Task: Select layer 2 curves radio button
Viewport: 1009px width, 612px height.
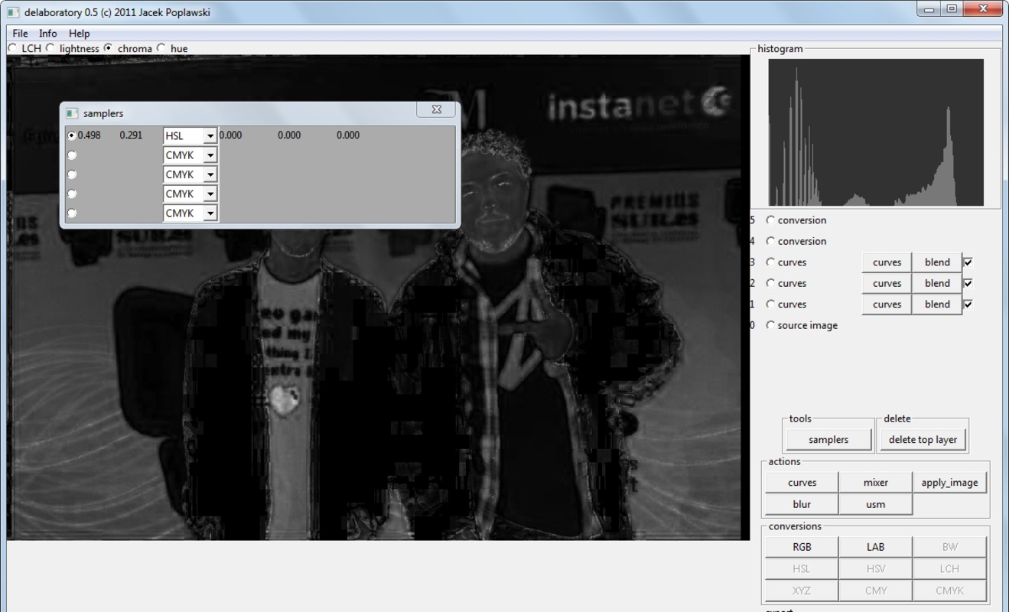Action: point(771,283)
